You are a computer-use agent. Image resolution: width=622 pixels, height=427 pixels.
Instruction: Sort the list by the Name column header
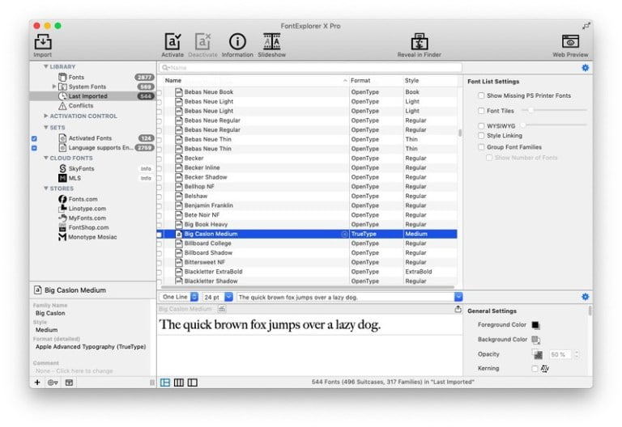click(x=256, y=80)
